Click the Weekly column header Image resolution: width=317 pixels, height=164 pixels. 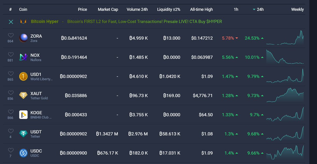(297, 9)
